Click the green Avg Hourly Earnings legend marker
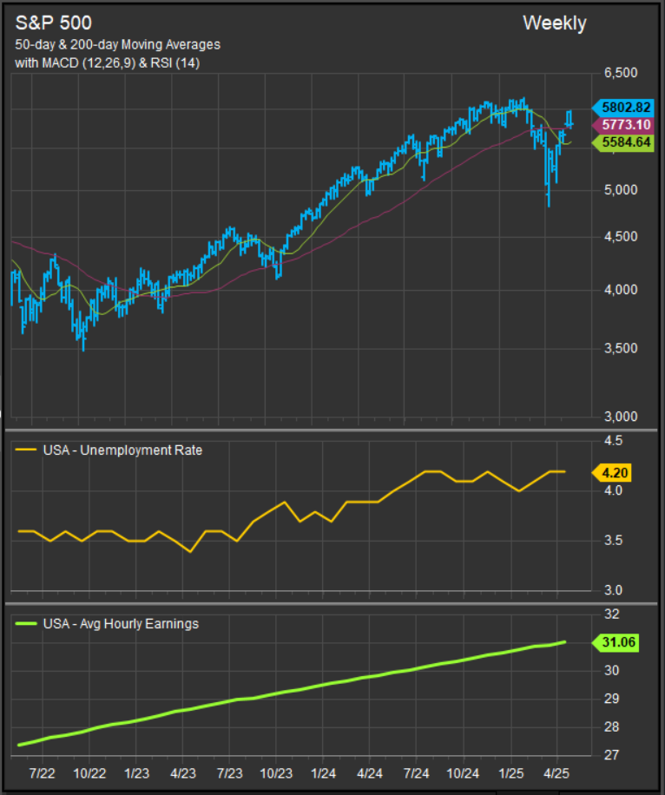Image resolution: width=665 pixels, height=795 pixels. (27, 623)
